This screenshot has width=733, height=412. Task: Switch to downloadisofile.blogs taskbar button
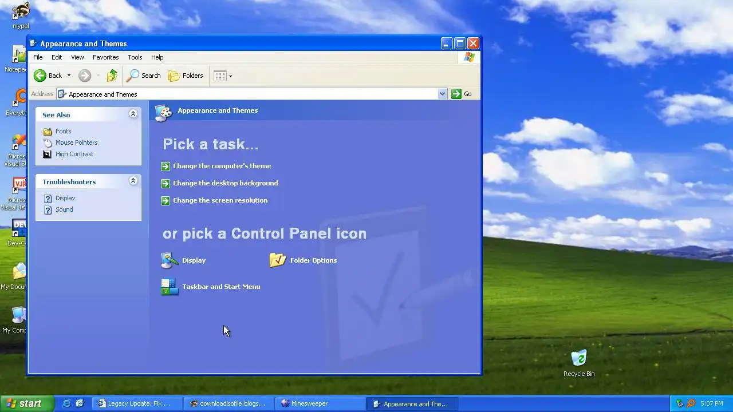pos(229,403)
